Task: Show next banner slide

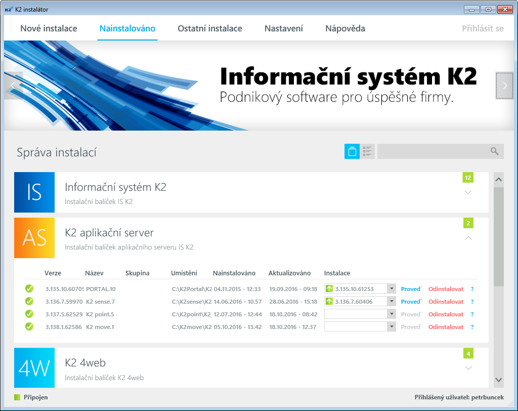Action: point(504,86)
